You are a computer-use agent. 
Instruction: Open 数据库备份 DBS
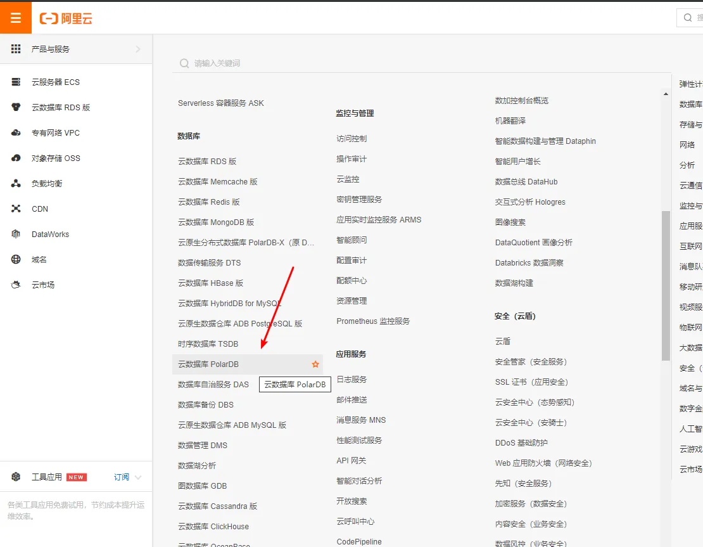206,405
